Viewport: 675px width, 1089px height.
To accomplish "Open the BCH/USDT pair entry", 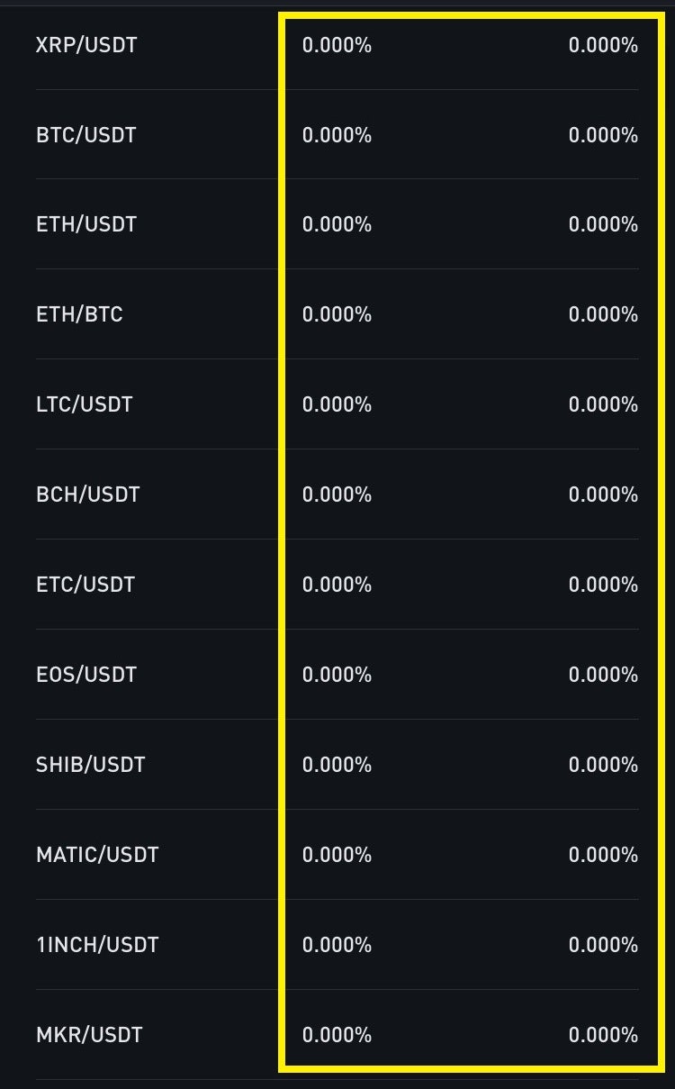I will pos(88,495).
